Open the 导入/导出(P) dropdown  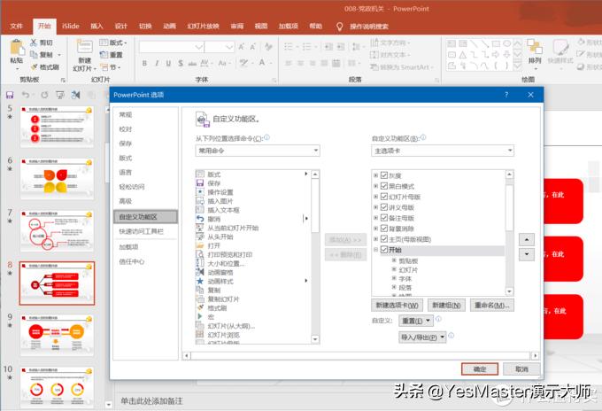(x=422, y=337)
